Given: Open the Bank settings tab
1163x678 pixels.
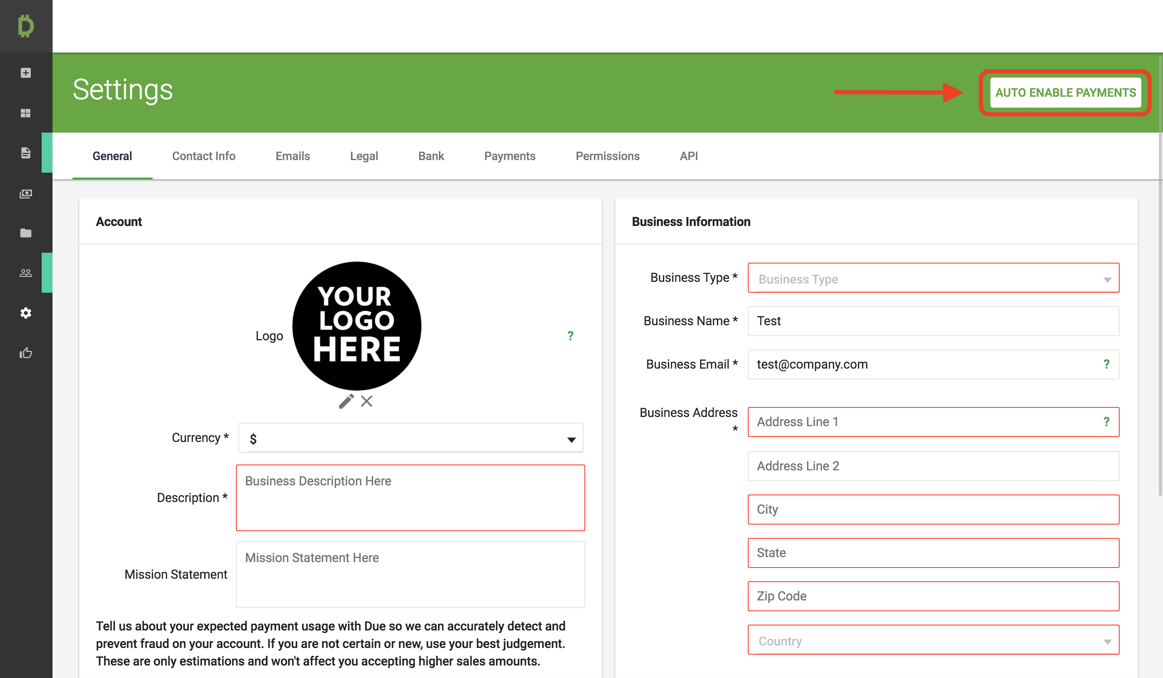Looking at the screenshot, I should (431, 156).
